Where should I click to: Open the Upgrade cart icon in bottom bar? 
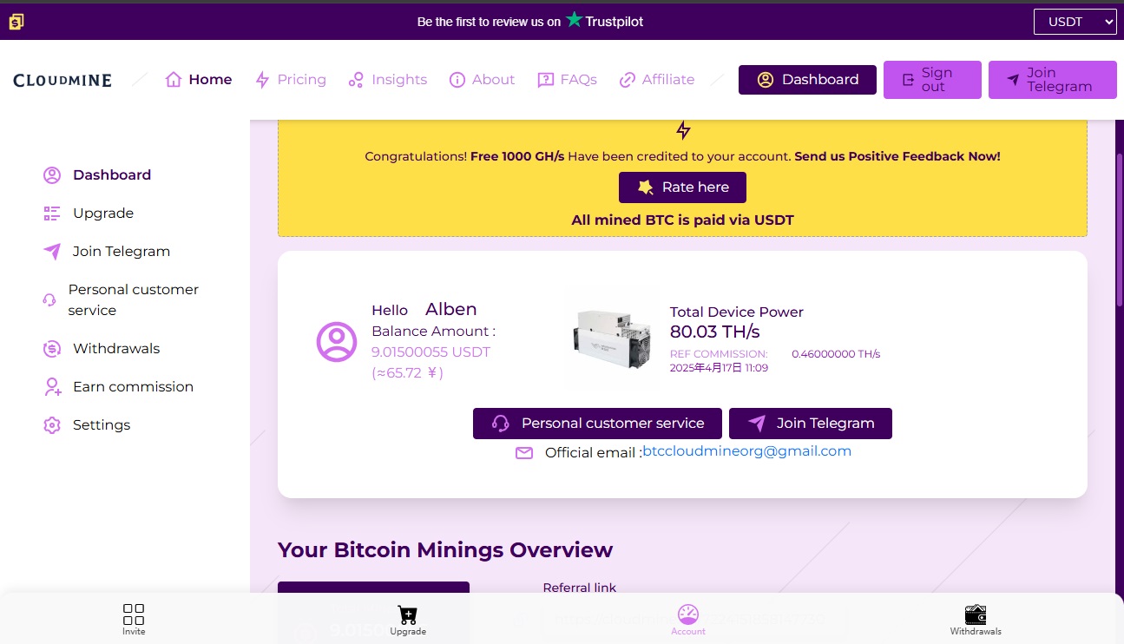(407, 615)
